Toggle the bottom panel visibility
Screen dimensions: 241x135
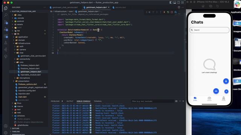[175, 3]
